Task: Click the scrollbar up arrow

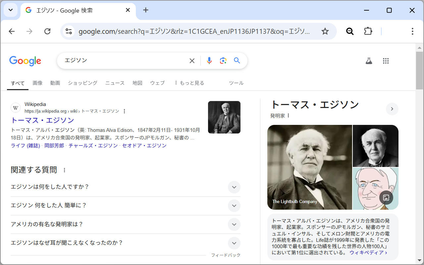Action: point(420,48)
